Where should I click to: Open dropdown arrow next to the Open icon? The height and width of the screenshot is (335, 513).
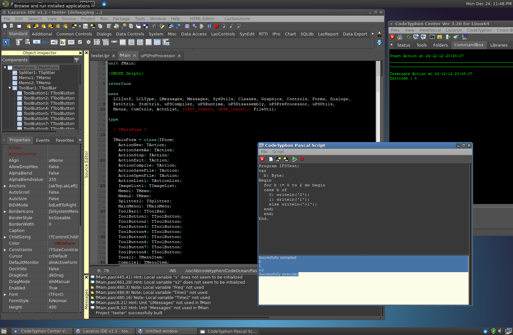(x=80, y=26)
